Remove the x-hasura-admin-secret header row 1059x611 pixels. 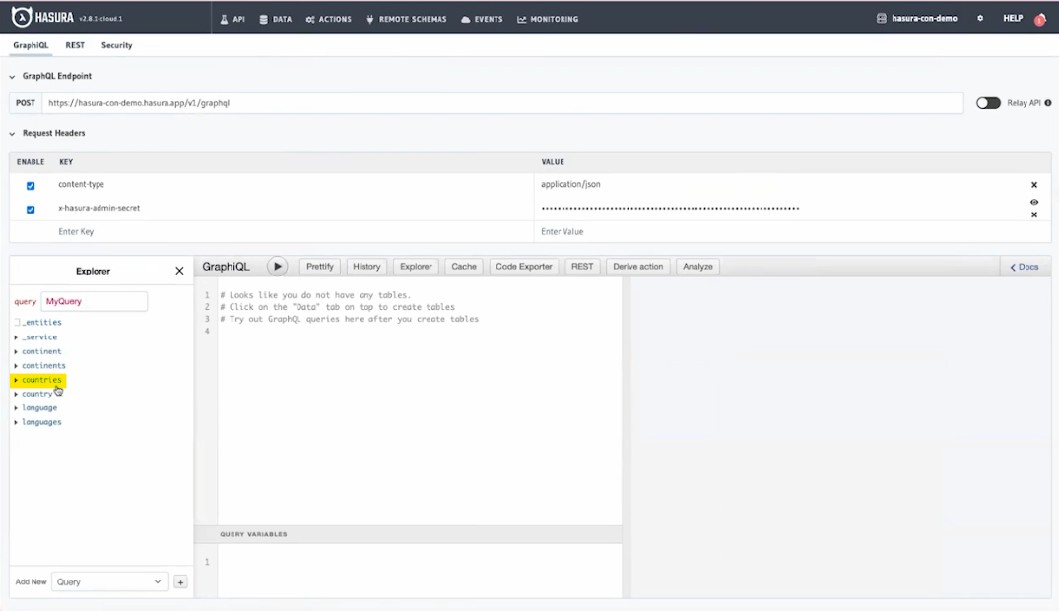(x=1034, y=214)
